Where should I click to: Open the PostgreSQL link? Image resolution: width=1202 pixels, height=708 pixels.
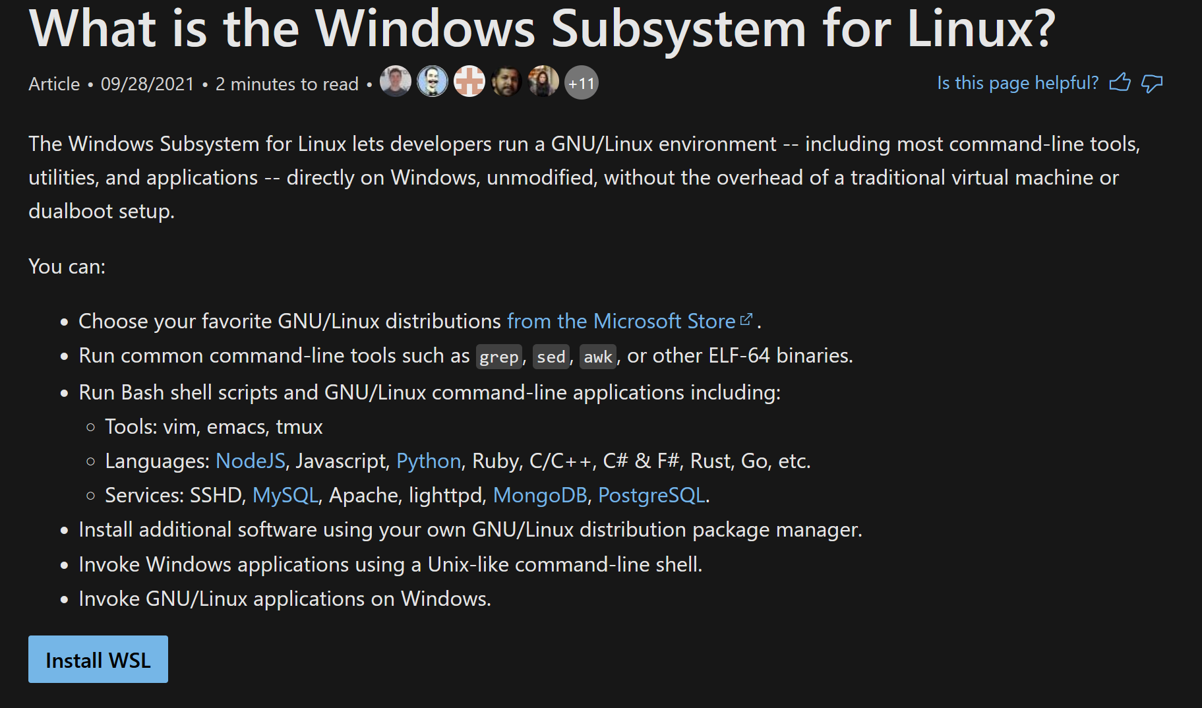click(x=651, y=495)
